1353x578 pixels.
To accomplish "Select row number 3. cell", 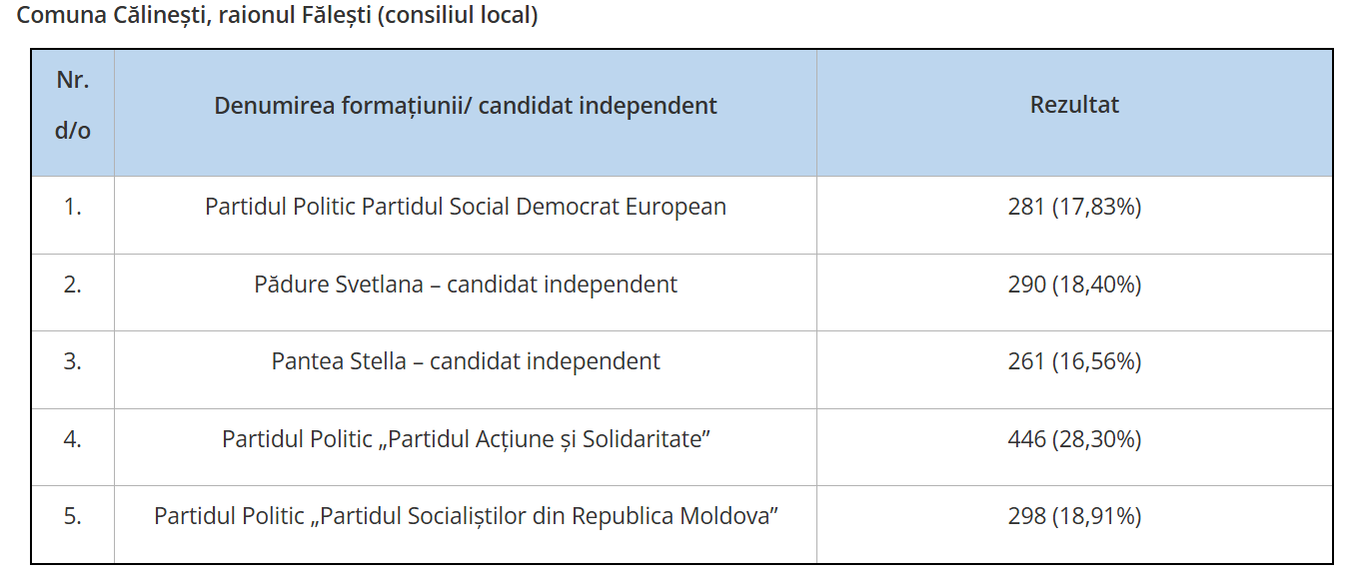I will click(72, 361).
